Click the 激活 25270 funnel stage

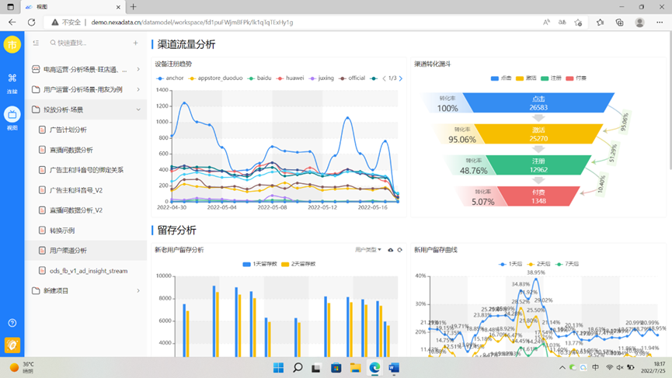[x=538, y=134]
